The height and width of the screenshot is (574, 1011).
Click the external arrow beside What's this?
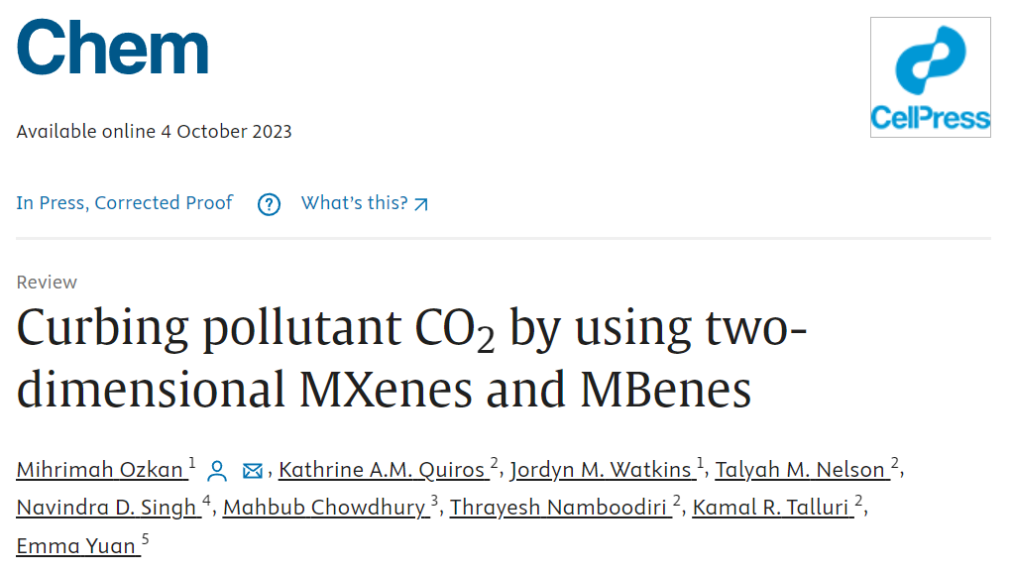click(421, 204)
